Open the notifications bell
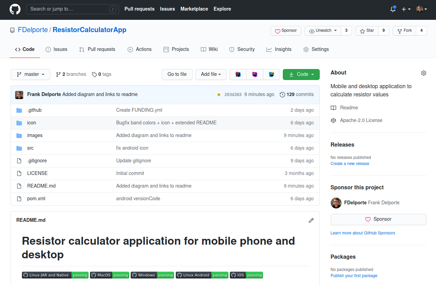 pyautogui.click(x=393, y=9)
